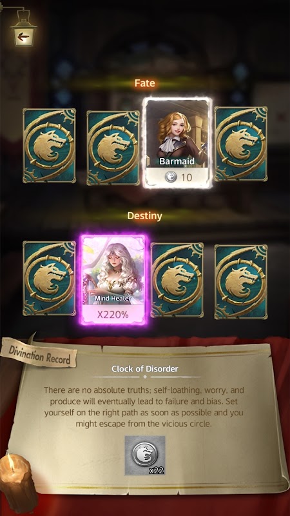Flip the leftmost face-down Fate card
Viewport: 290px width, 516px height.
[50, 146]
